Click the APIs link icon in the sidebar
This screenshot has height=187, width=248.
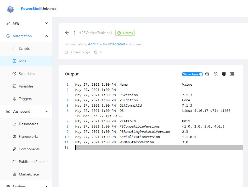click(x=8, y=23)
